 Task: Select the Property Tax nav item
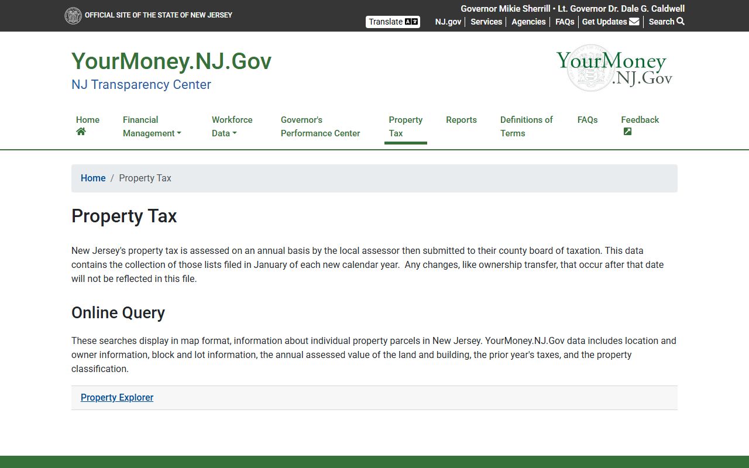point(406,126)
